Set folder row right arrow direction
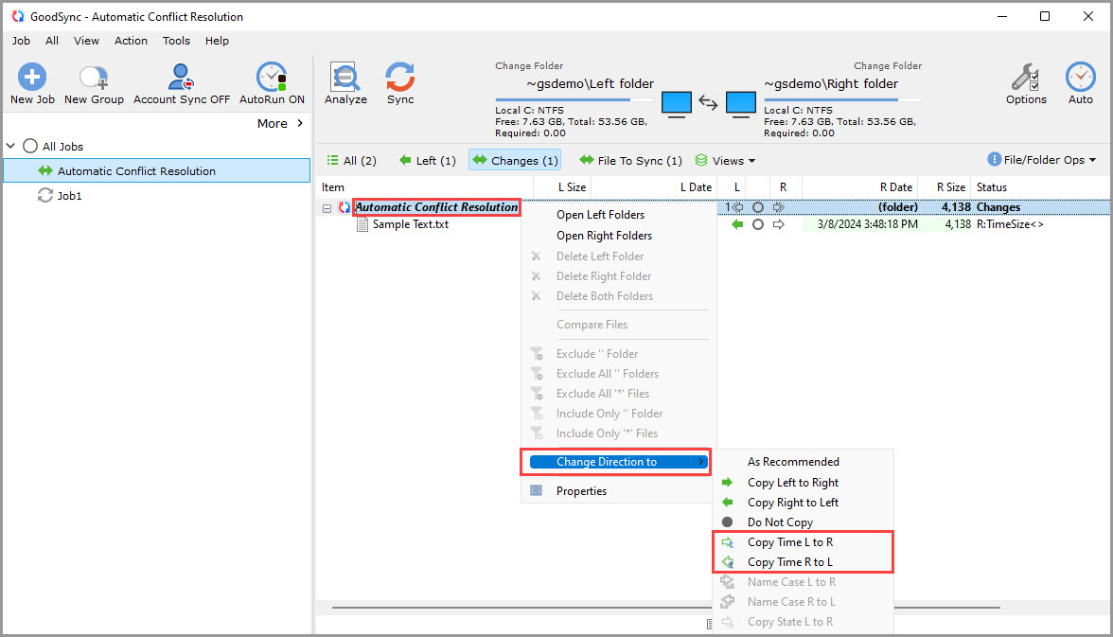This screenshot has height=637, width=1113. click(x=779, y=207)
